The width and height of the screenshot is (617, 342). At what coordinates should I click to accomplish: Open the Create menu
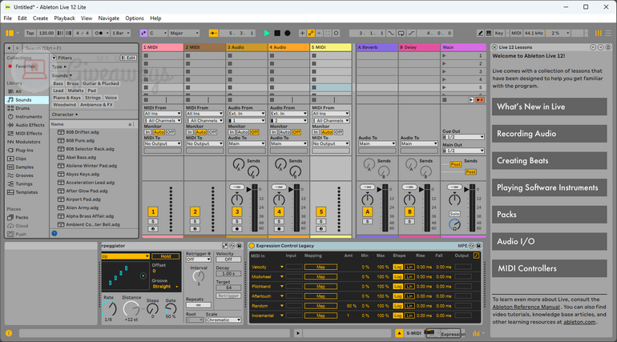point(40,18)
